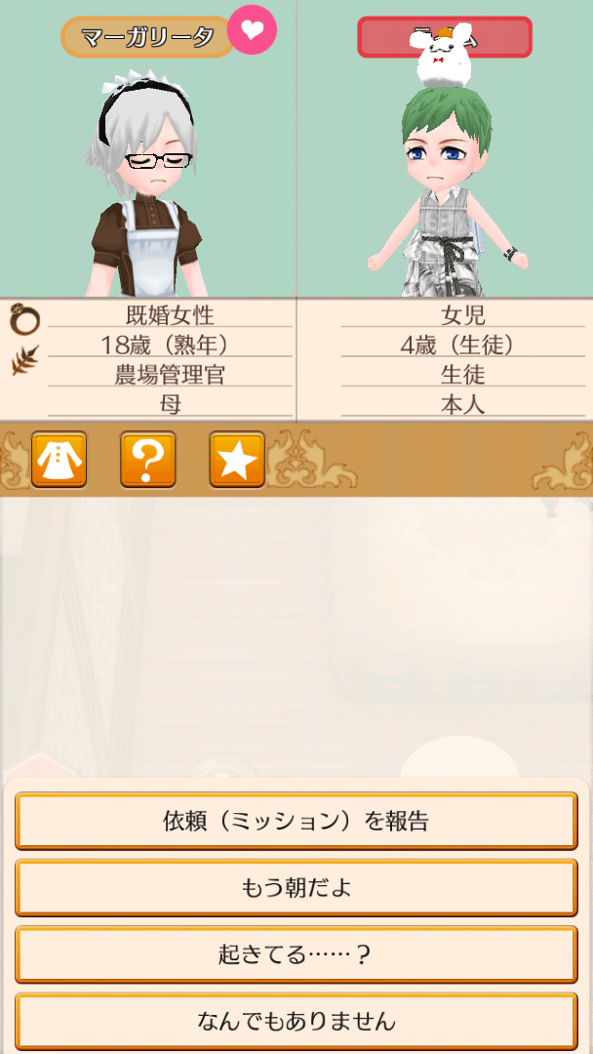Screen dimensions: 593x1054
Task: Open the clothing (dress) icon button
Action: coord(59,460)
